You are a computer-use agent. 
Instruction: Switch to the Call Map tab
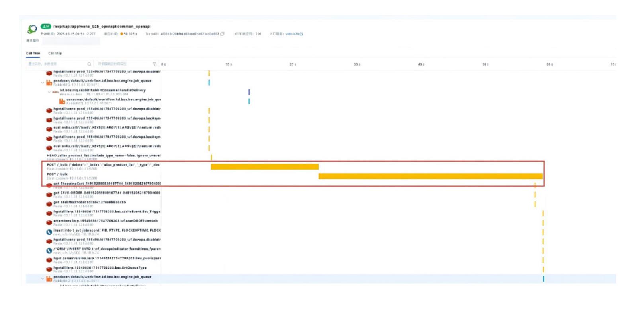pyautogui.click(x=55, y=53)
